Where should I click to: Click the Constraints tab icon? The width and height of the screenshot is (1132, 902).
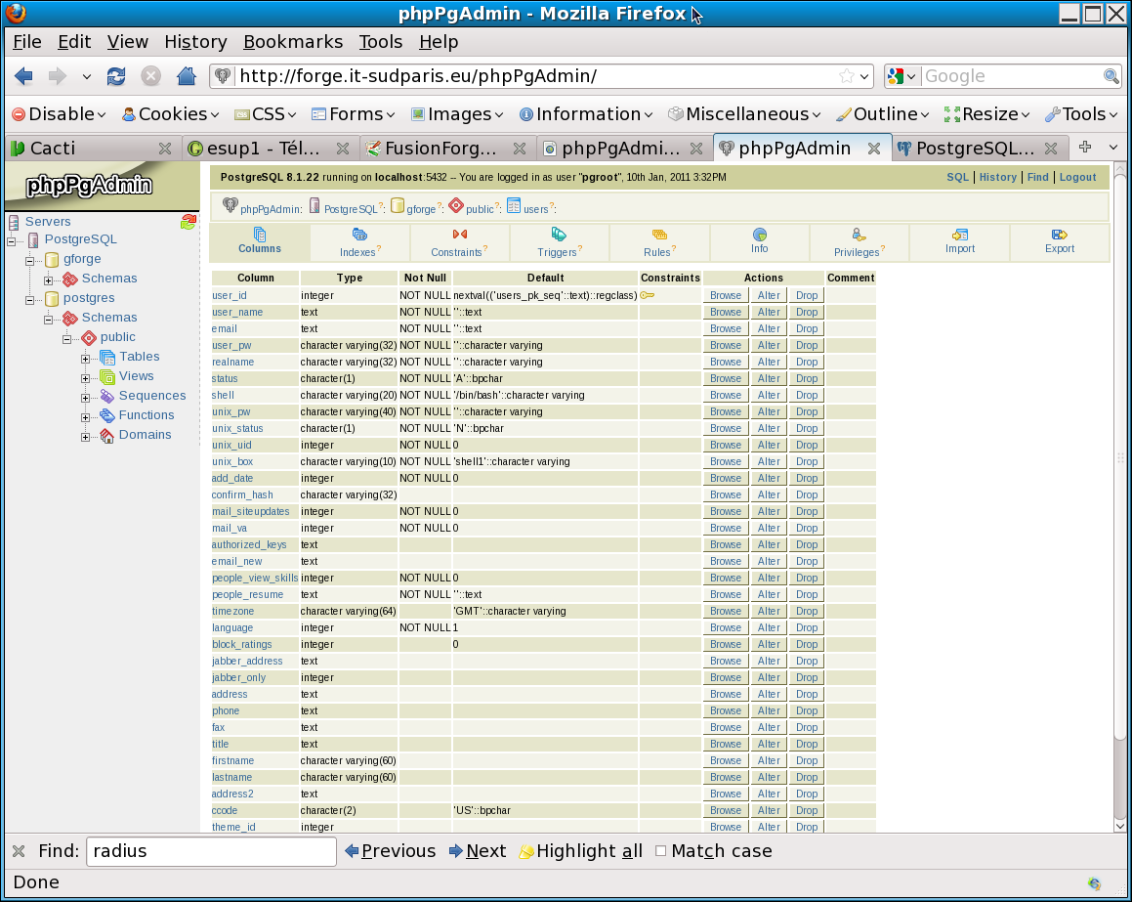[x=459, y=235]
